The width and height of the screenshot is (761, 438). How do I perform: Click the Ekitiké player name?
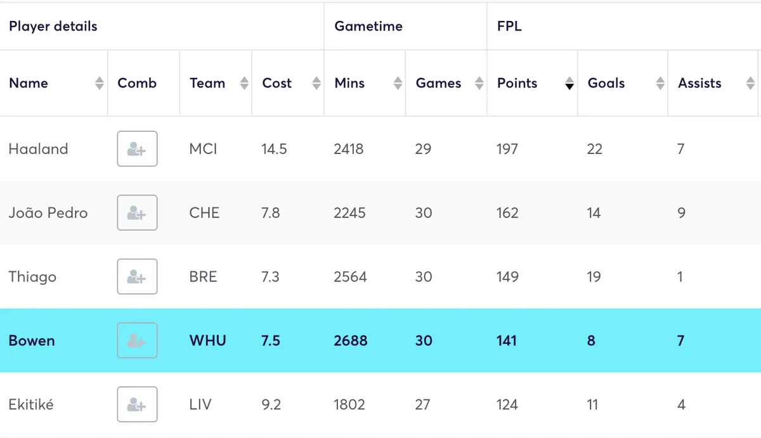click(x=32, y=404)
